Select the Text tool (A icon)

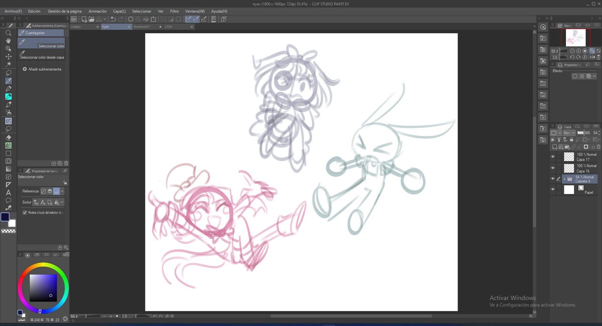9,193
